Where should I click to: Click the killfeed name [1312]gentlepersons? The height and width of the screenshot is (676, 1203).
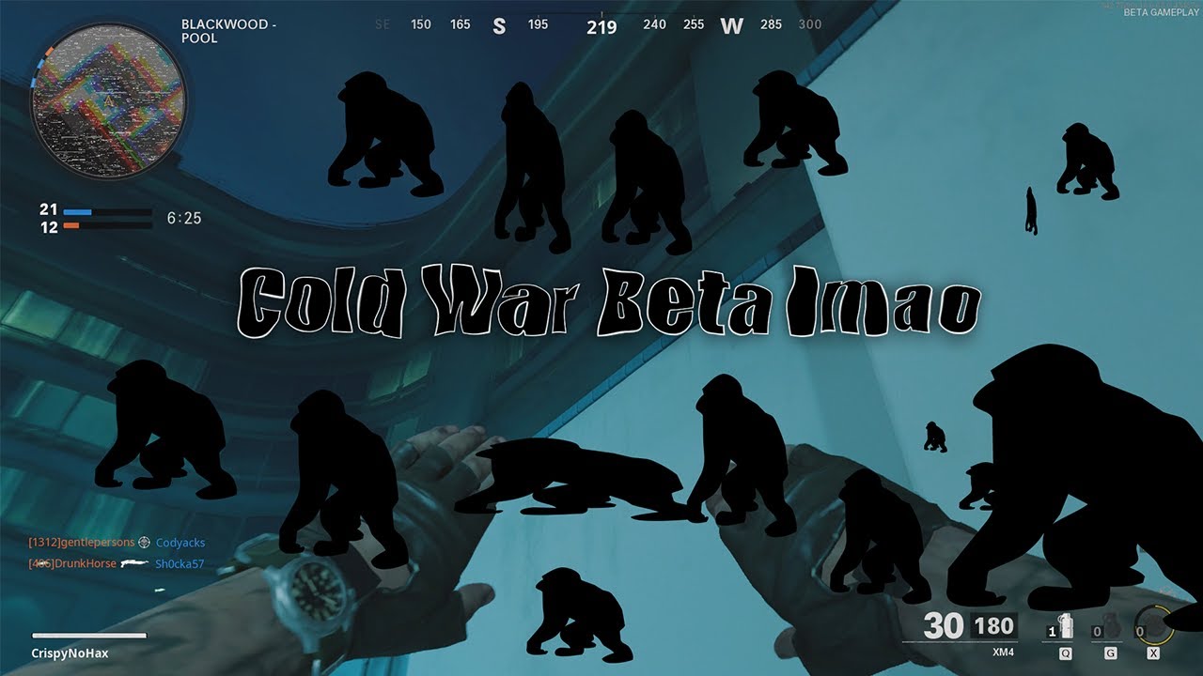tap(82, 543)
